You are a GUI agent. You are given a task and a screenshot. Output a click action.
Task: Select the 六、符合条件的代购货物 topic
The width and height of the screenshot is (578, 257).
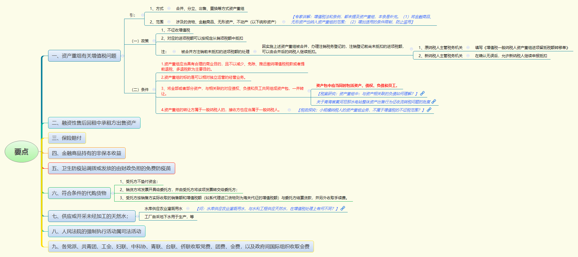[x=79, y=193]
